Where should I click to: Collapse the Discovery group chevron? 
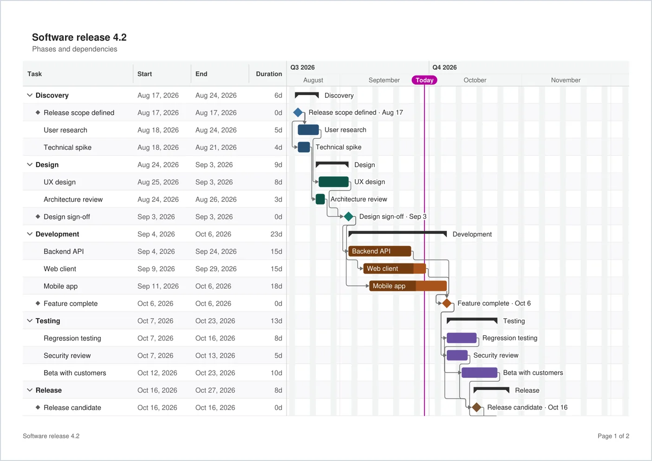[x=30, y=95]
